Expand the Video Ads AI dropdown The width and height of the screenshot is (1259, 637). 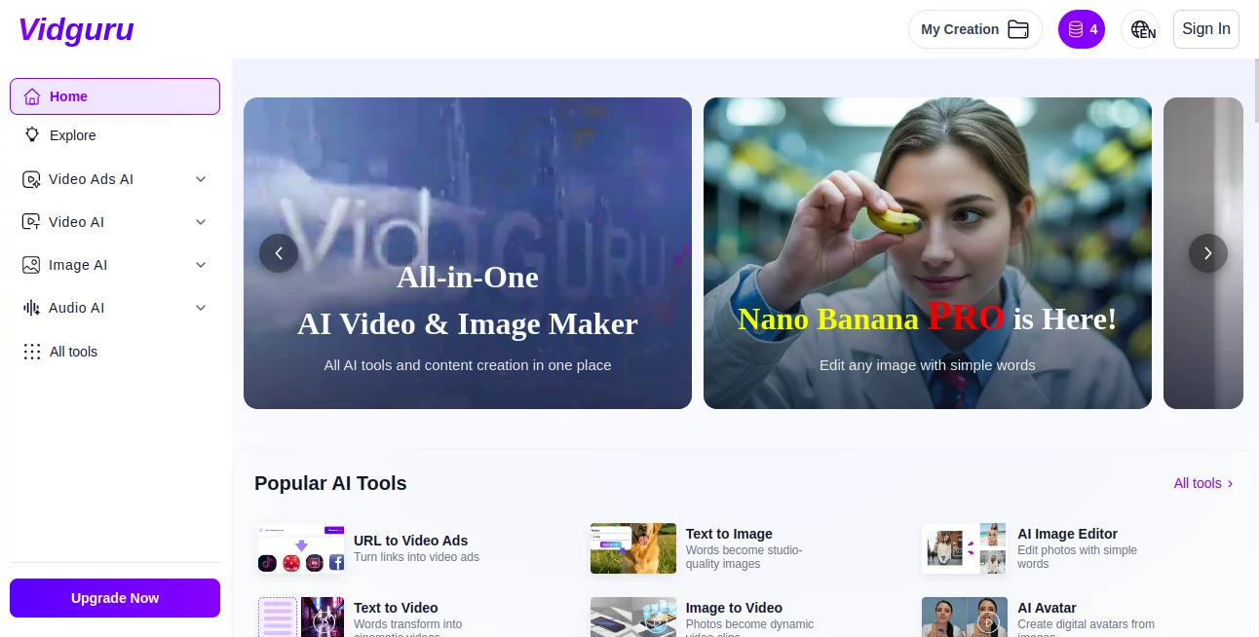201,179
